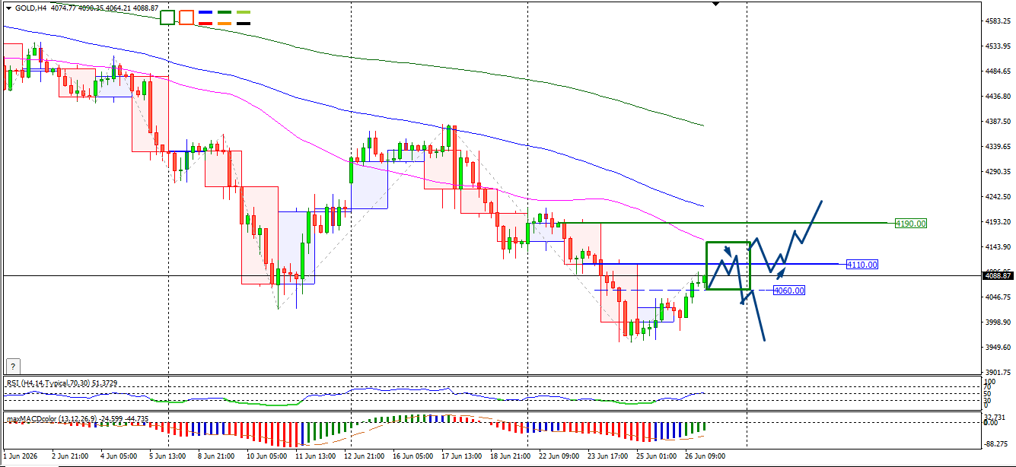Select the green forecast rectangle on chart
Image resolution: width=1016 pixels, height=467 pixels.
[728, 265]
